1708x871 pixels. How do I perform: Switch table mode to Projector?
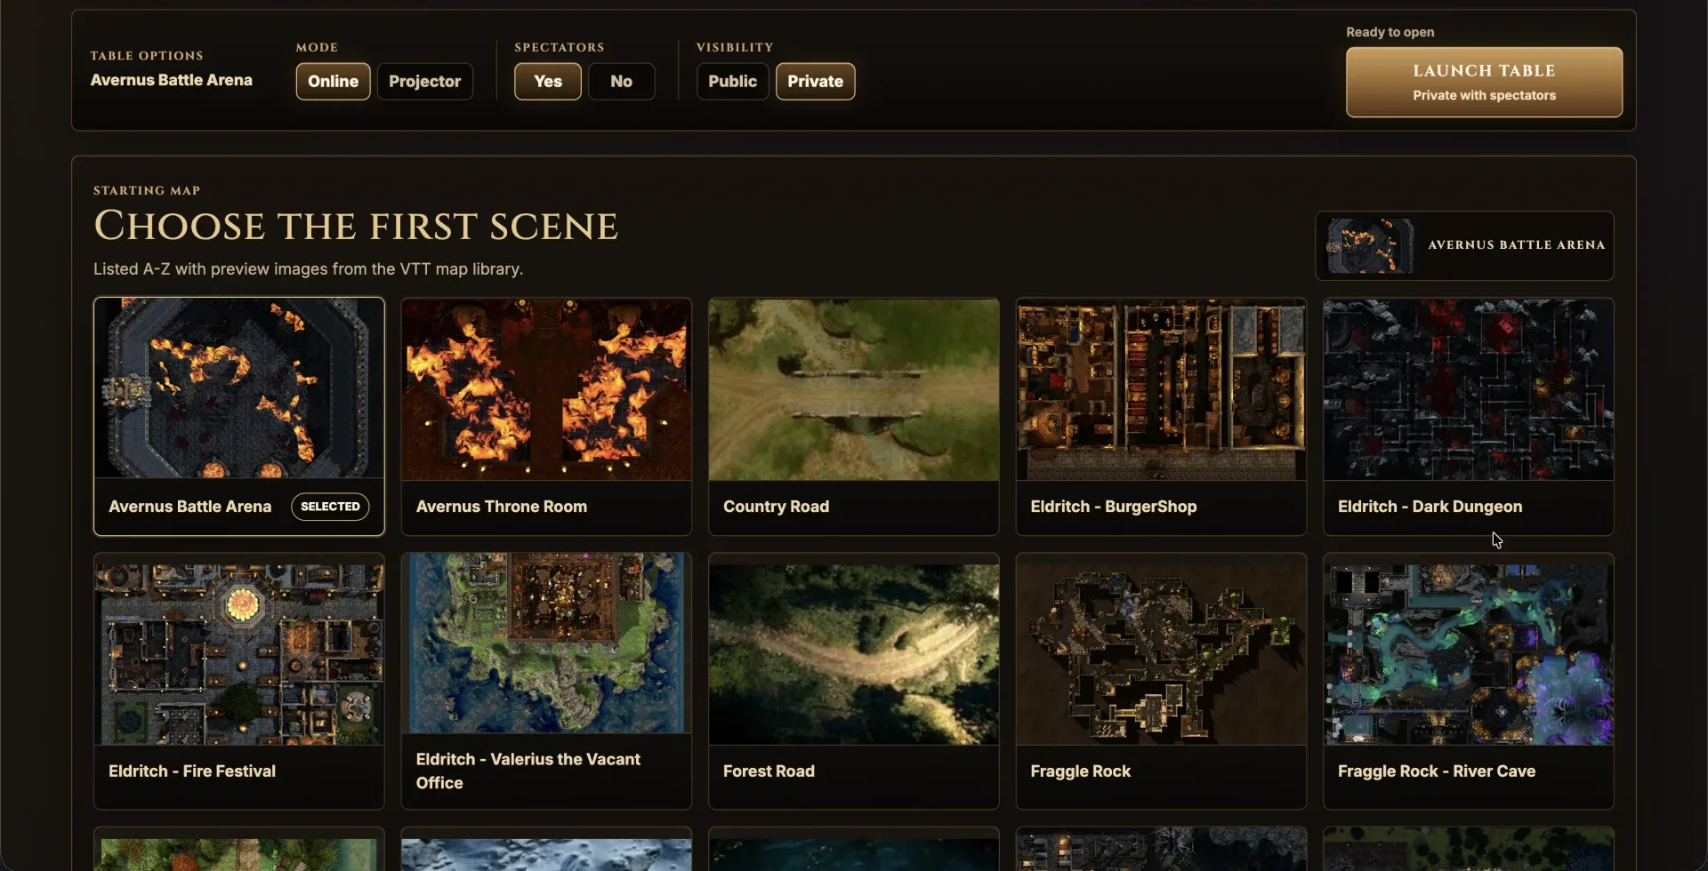click(424, 82)
